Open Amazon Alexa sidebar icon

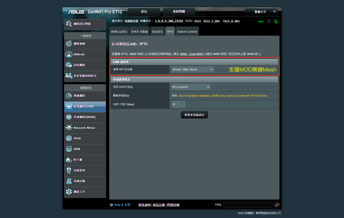(69, 128)
